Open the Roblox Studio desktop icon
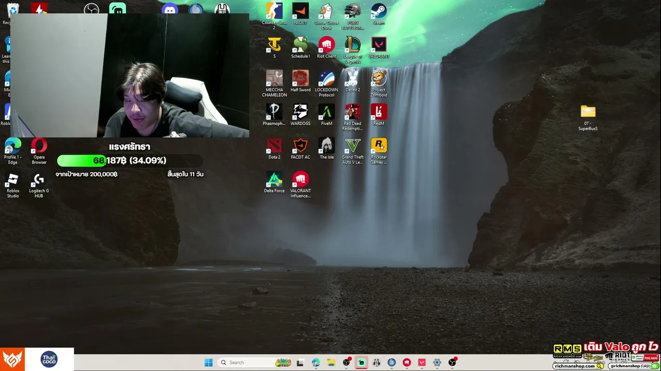This screenshot has height=371, width=661. click(13, 185)
